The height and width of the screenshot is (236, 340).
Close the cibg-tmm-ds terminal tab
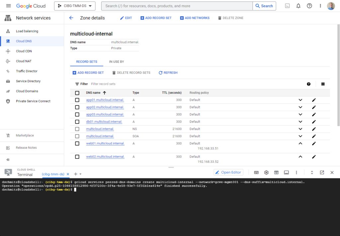coord(68,174)
